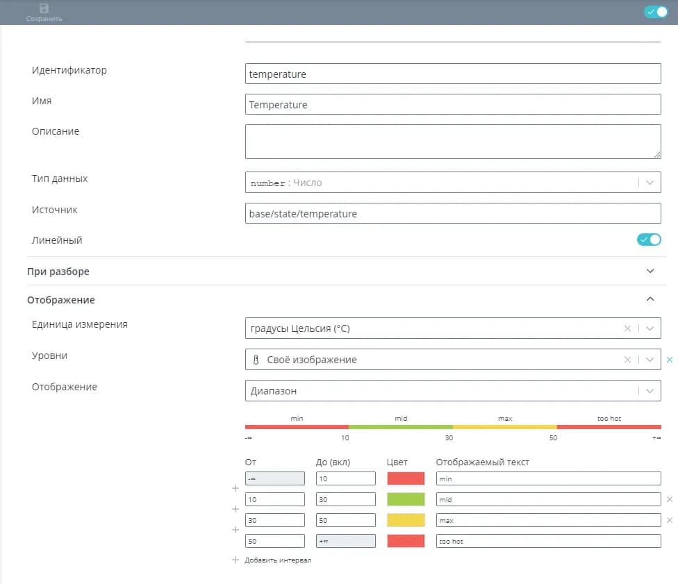This screenshot has width=678, height=584.
Task: Expand the При разборе section
Action: [x=650, y=272]
